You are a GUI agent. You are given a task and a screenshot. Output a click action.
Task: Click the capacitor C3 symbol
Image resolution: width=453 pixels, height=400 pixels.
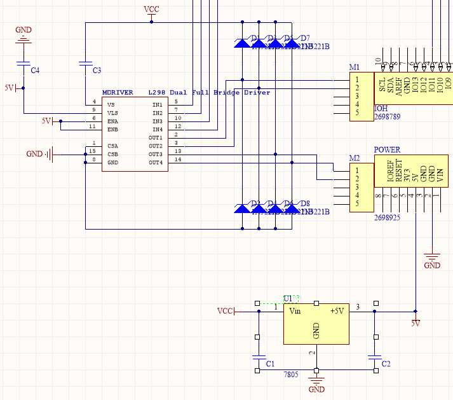pyautogui.click(x=86, y=64)
